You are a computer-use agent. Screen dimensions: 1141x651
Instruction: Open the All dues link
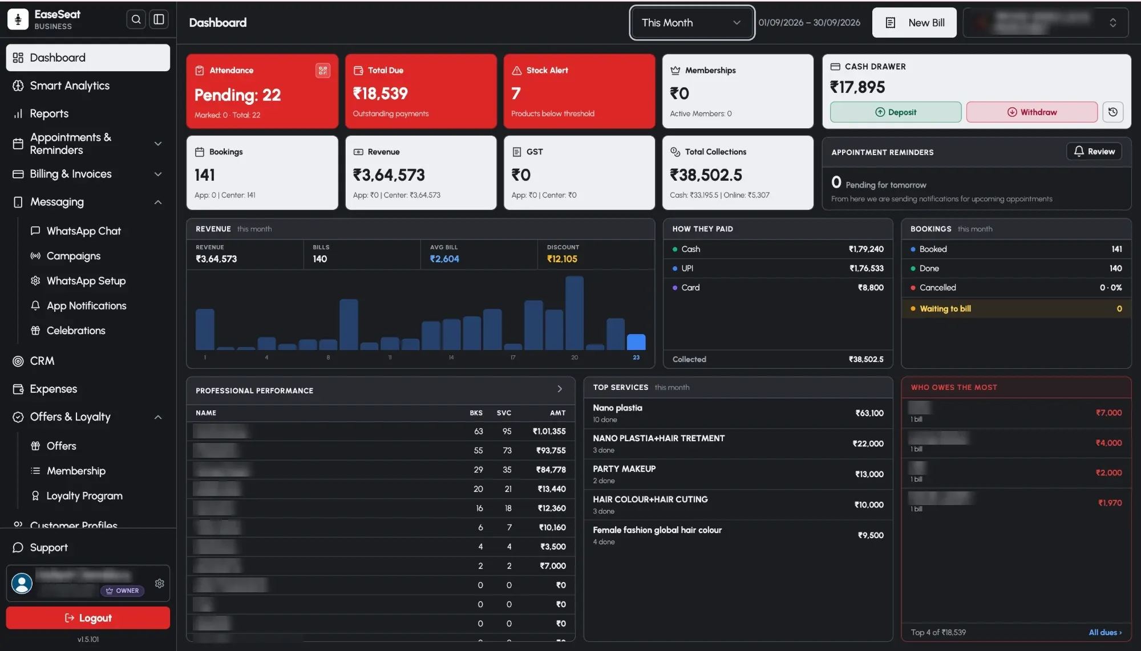click(1105, 632)
